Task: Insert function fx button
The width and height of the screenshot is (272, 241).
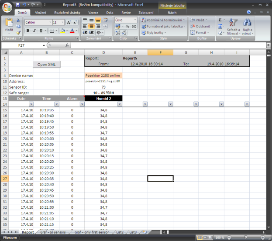Action: tap(67, 45)
